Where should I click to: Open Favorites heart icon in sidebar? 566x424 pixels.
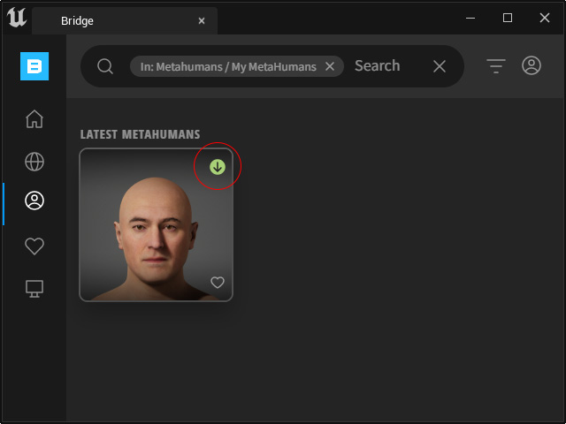coord(34,246)
